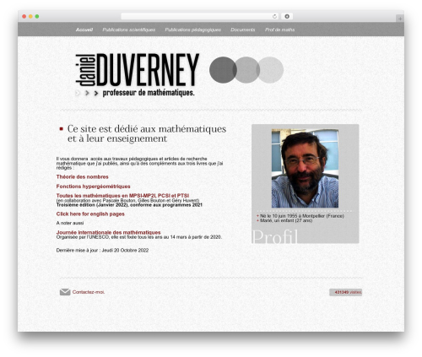Click the 'Marié, un enfant' line
This screenshot has width=422, height=357.
tap(286, 220)
